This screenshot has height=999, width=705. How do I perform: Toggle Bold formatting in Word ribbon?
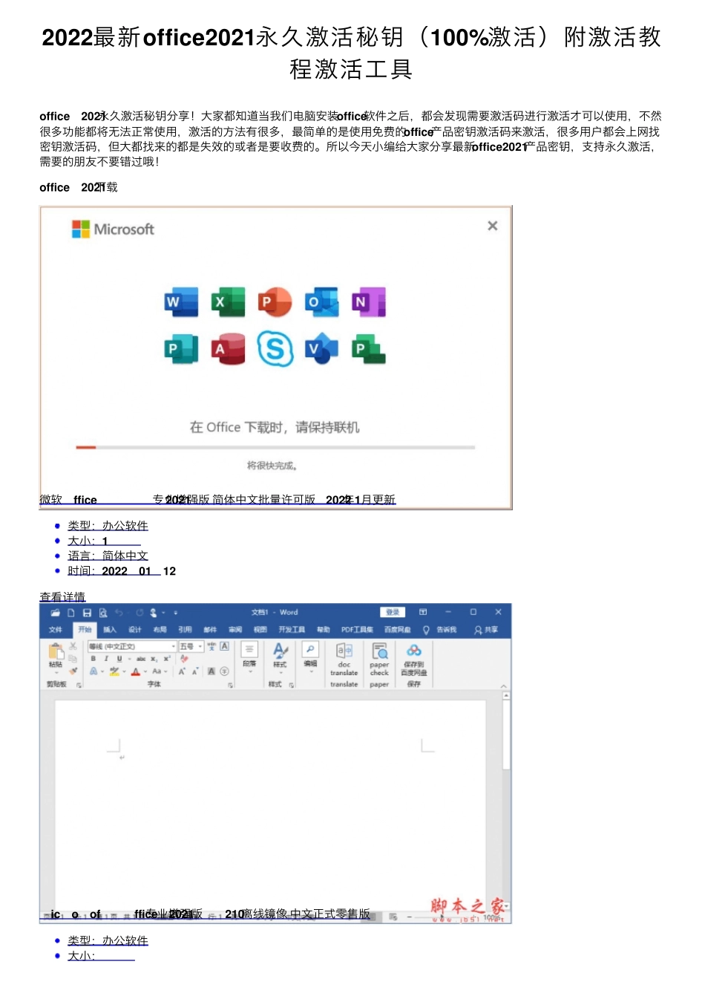pyautogui.click(x=93, y=659)
